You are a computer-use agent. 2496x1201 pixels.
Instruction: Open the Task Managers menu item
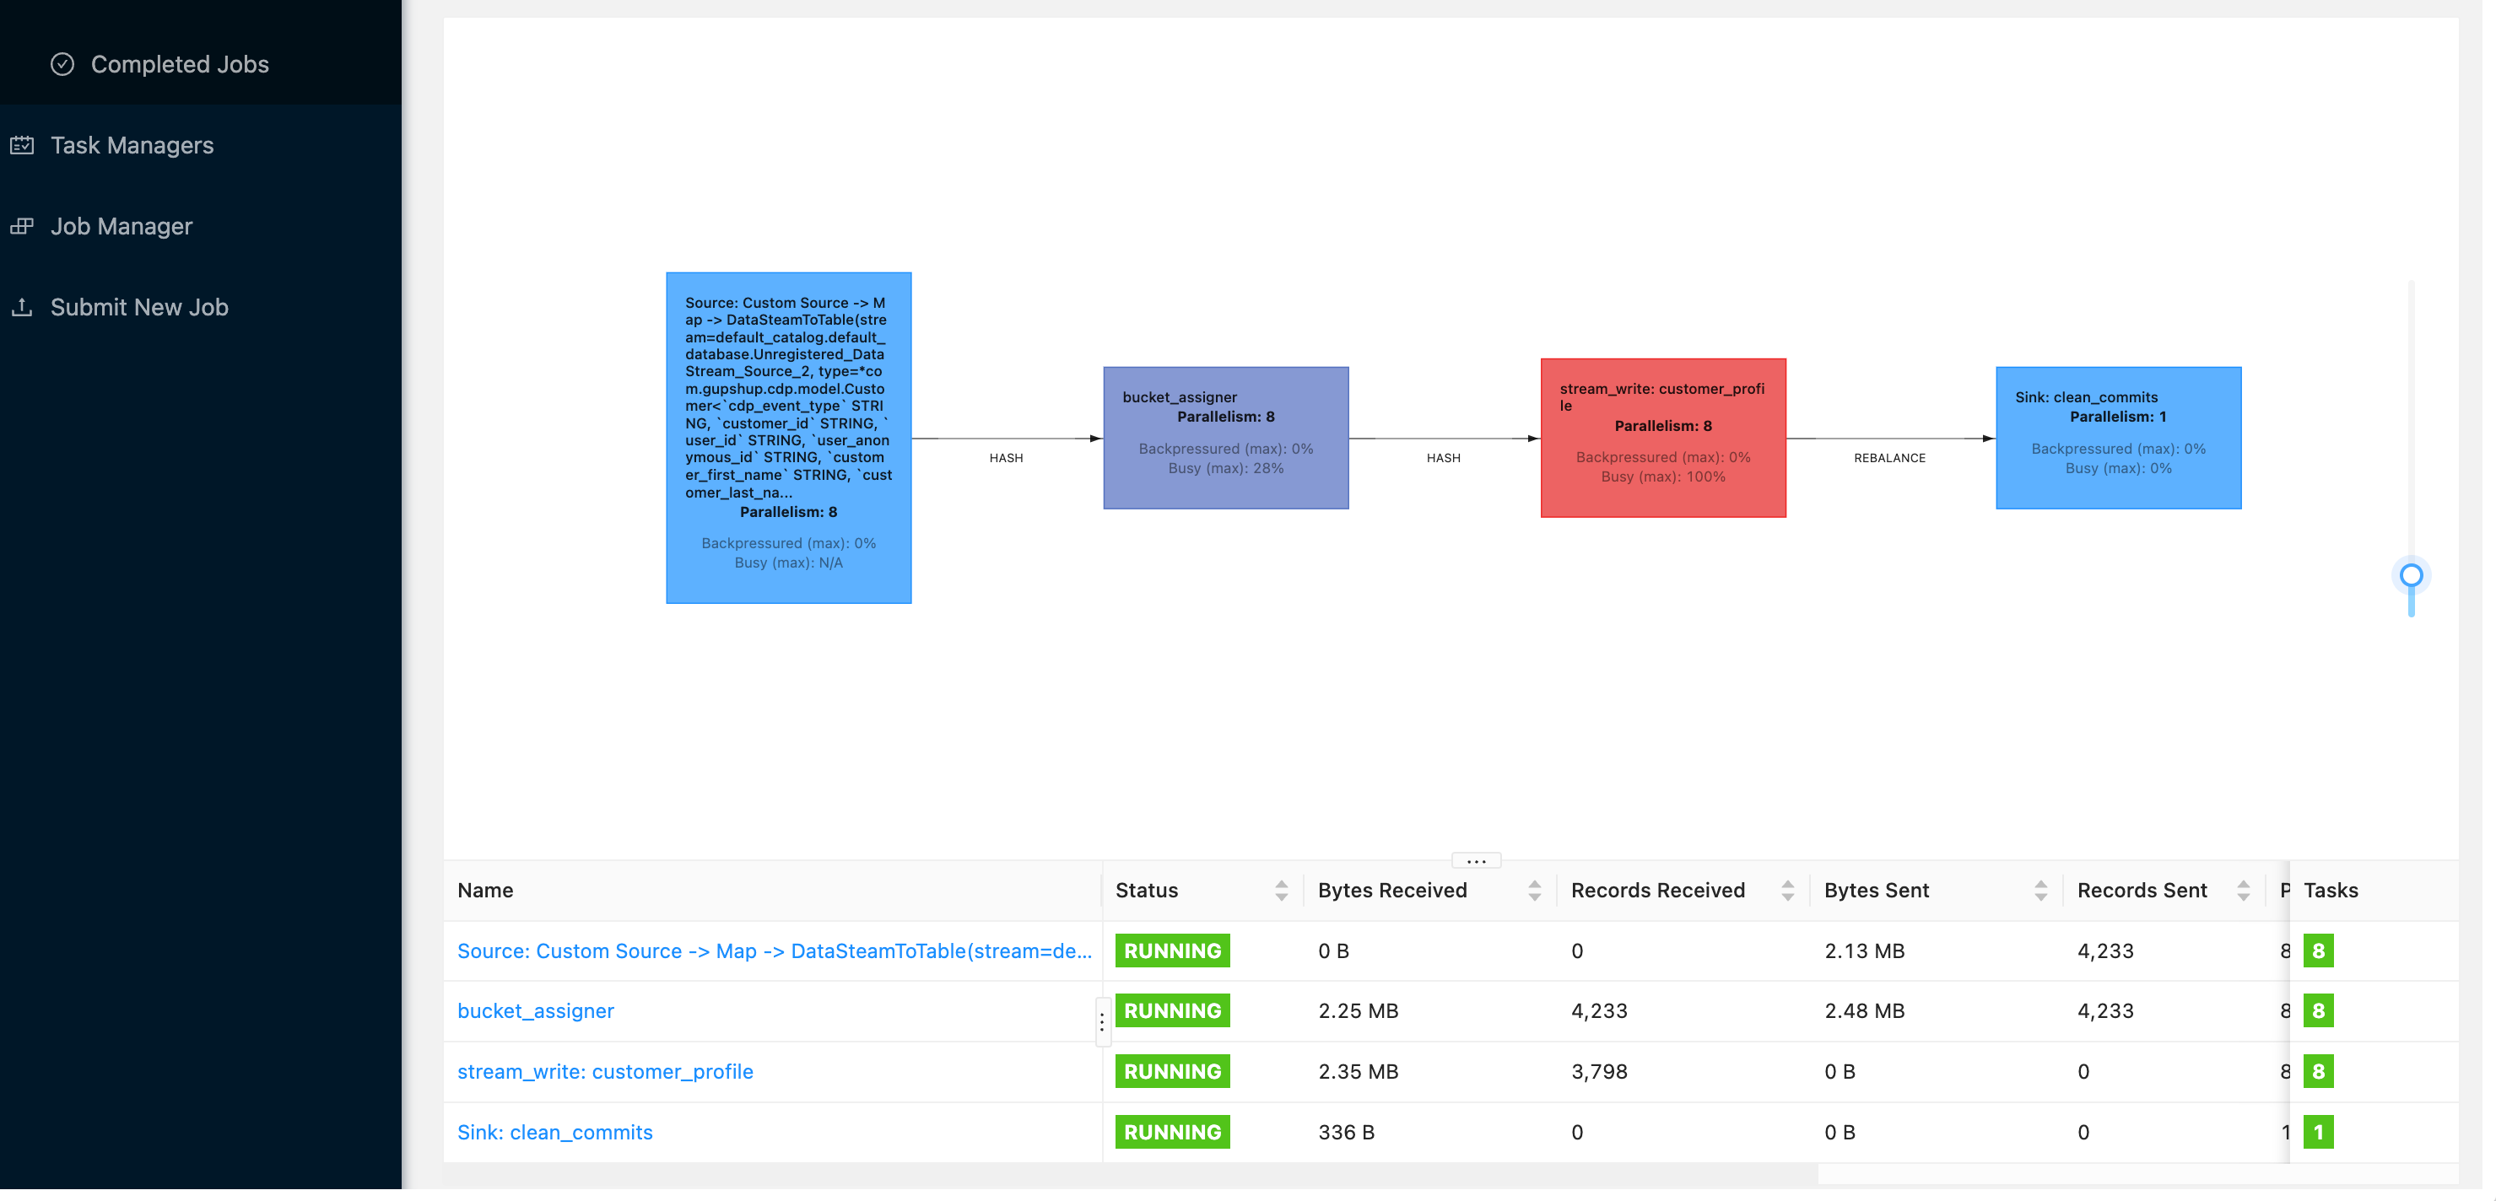pos(132,145)
